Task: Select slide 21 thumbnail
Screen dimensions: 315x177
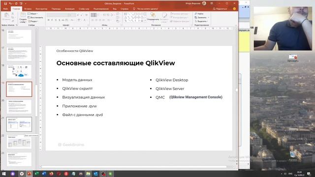Action: 19,124
